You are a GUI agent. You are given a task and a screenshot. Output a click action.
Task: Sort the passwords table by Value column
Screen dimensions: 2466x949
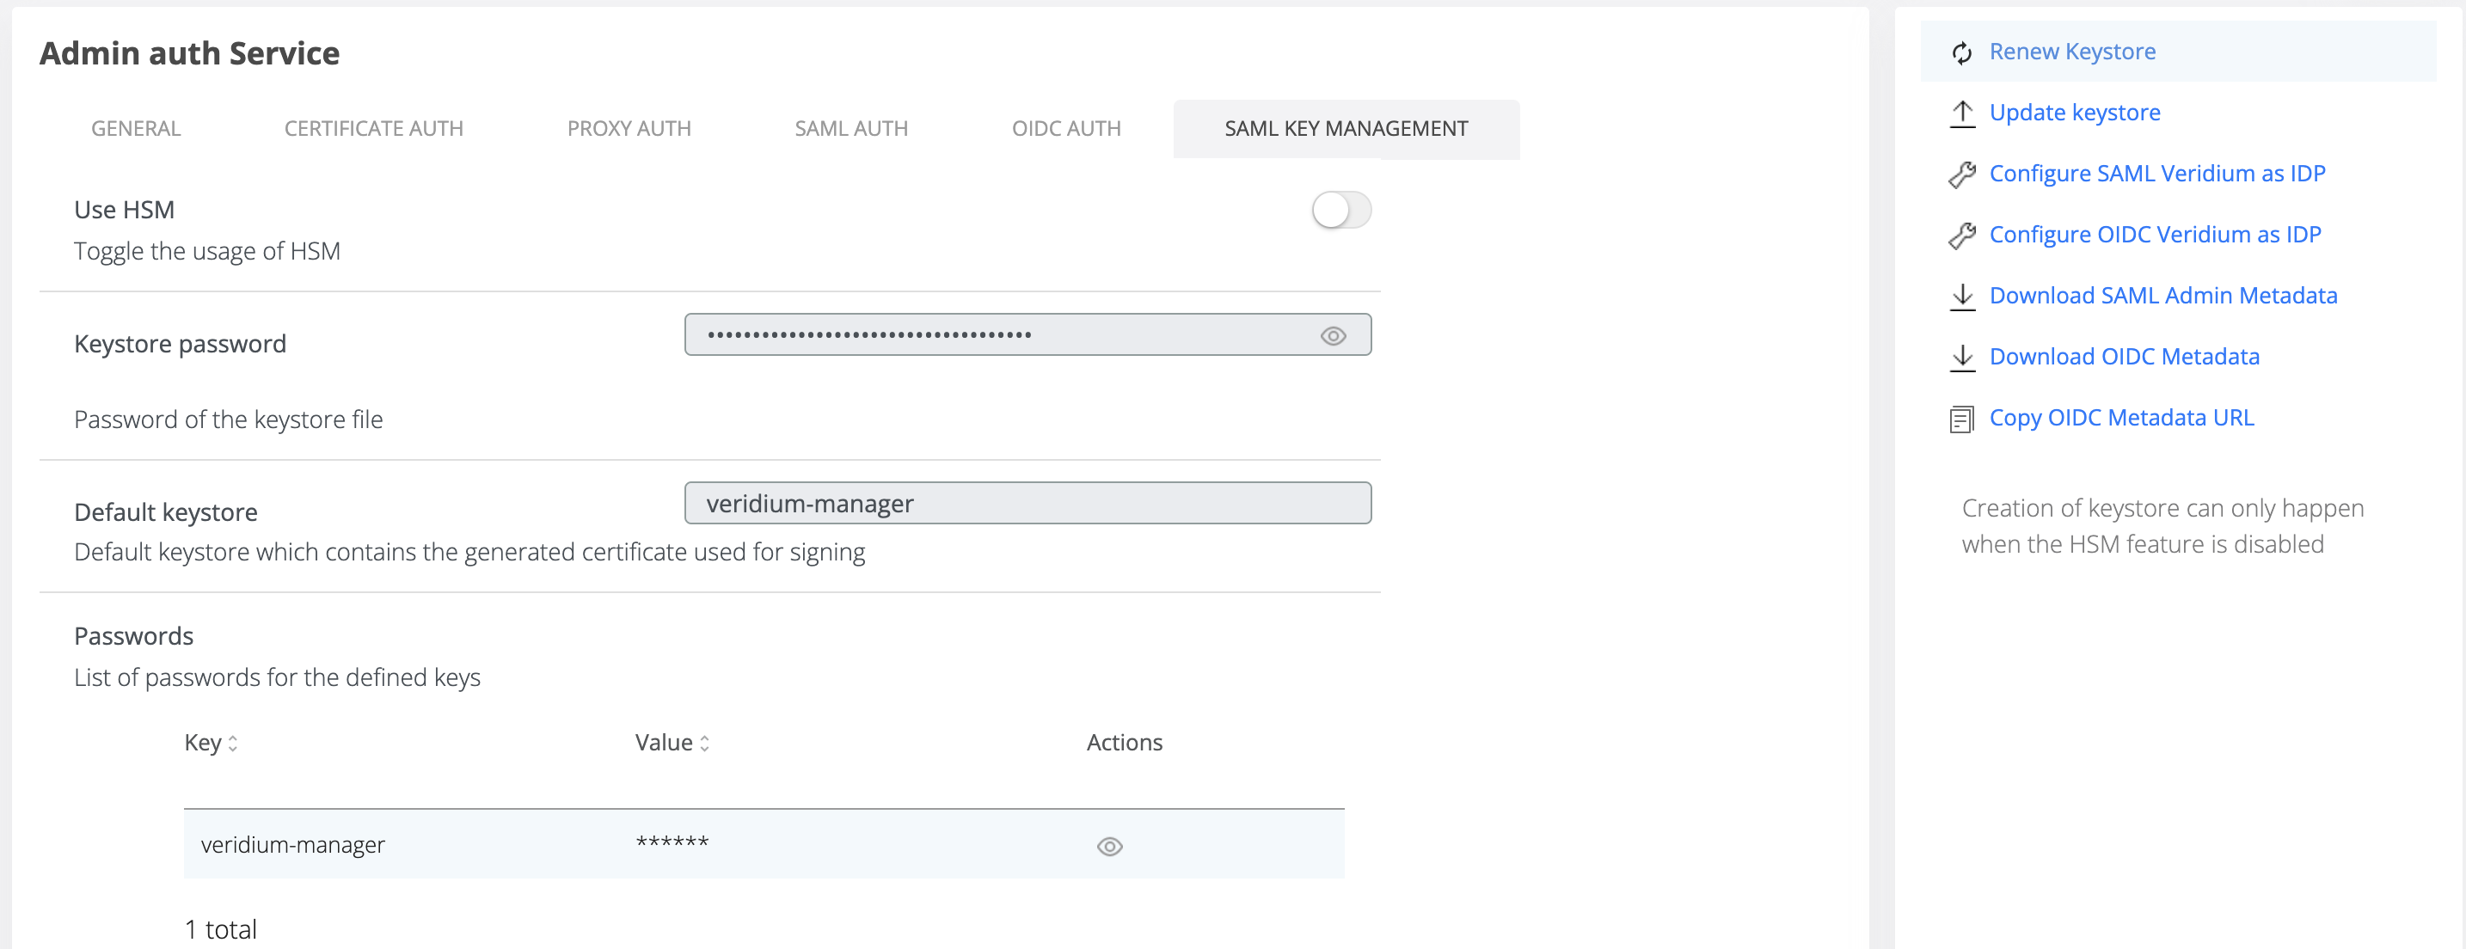pyautogui.click(x=704, y=744)
